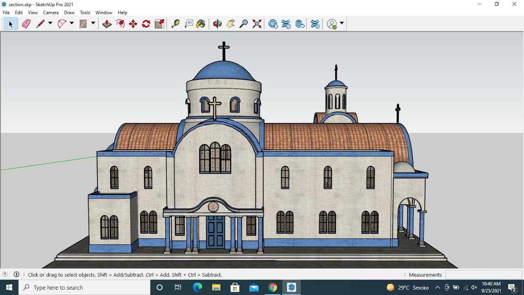This screenshot has width=524, height=295.
Task: Activate the Paint Bucket tool
Action: pos(201,24)
